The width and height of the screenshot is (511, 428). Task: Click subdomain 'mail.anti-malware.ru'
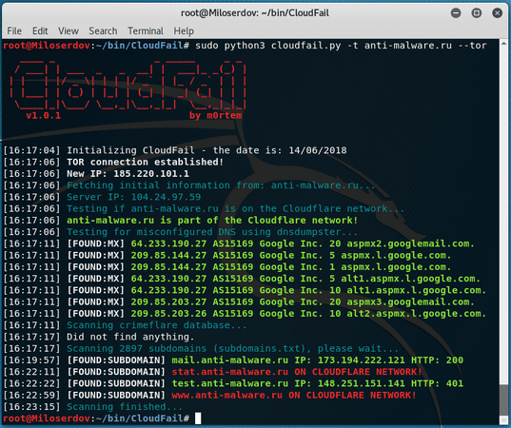tap(229, 360)
